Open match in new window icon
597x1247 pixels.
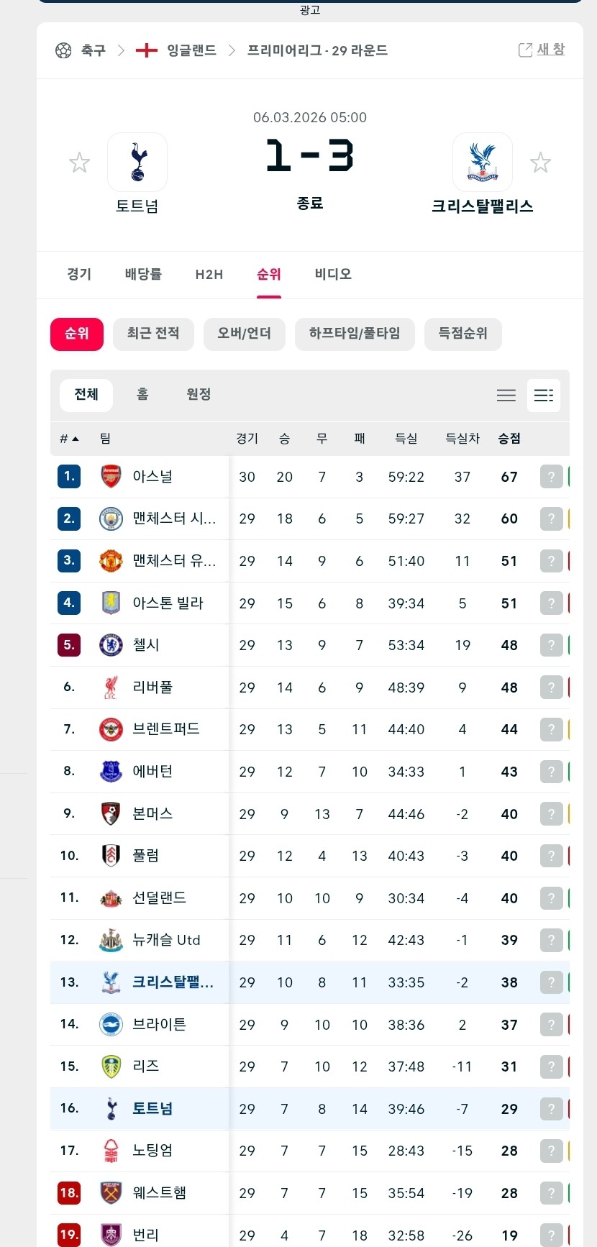pyautogui.click(x=526, y=50)
